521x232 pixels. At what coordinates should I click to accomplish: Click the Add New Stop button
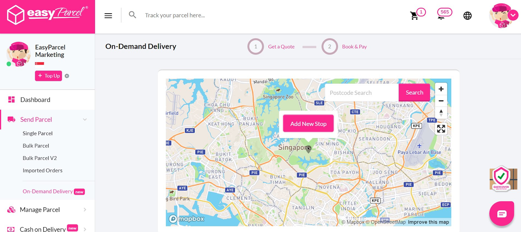[308, 124]
